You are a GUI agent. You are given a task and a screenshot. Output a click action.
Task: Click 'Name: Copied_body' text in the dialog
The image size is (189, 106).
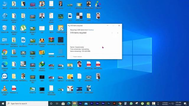click(x=77, y=47)
